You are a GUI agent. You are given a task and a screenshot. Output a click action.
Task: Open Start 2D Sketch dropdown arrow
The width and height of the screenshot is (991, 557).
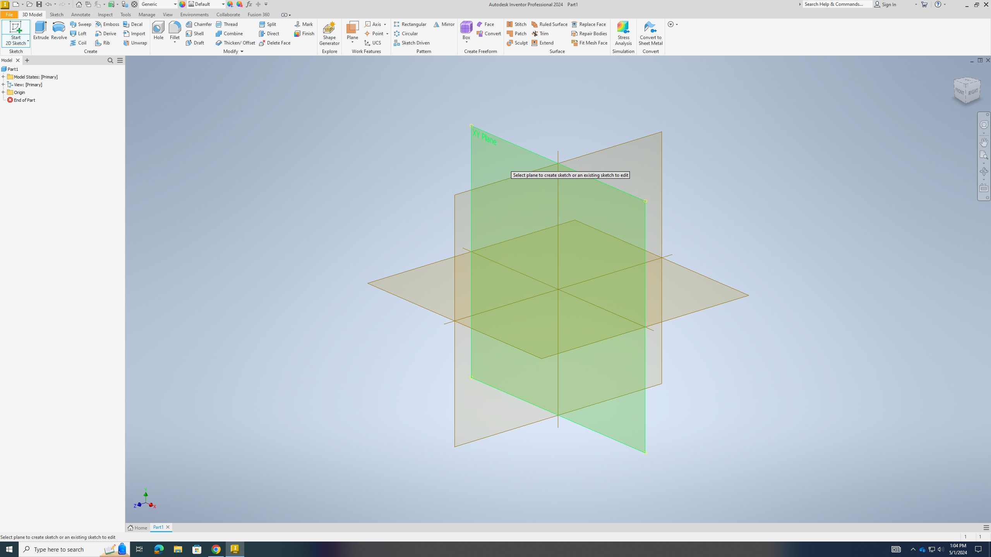click(x=28, y=41)
